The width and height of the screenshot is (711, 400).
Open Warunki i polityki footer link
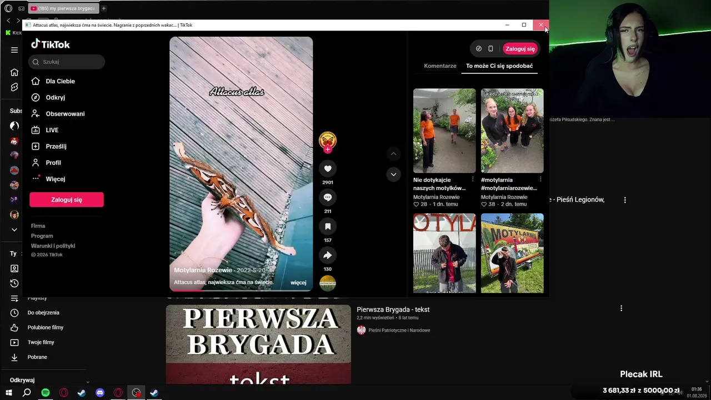53,246
